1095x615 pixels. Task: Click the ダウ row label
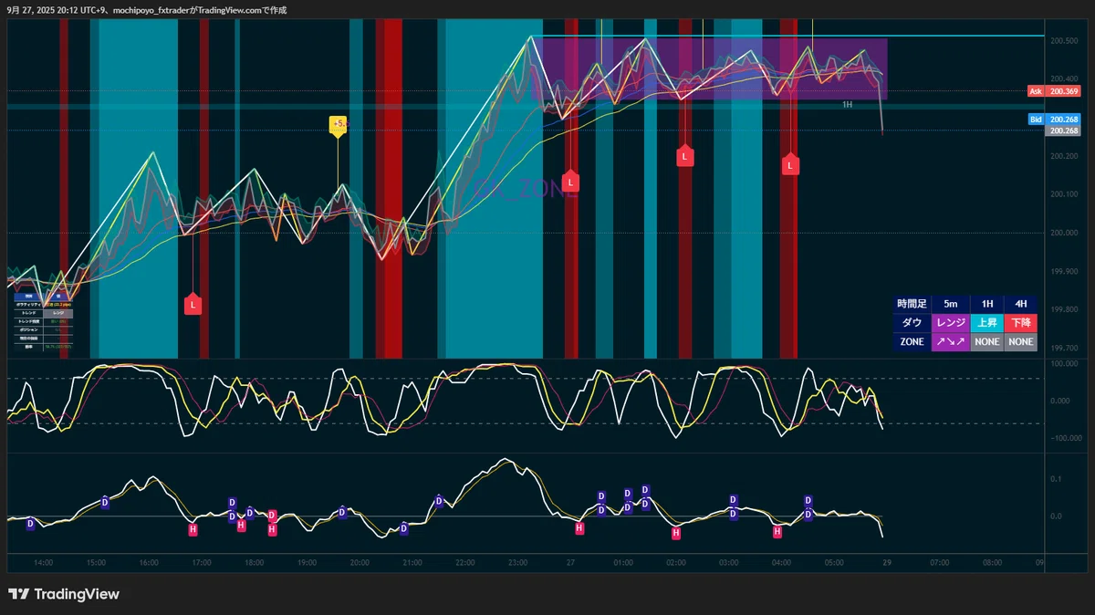(912, 323)
